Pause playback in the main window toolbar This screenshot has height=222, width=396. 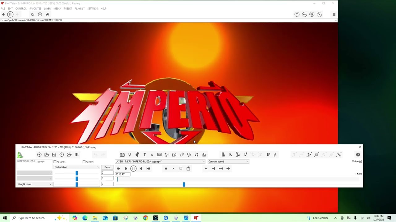[x=10, y=14]
